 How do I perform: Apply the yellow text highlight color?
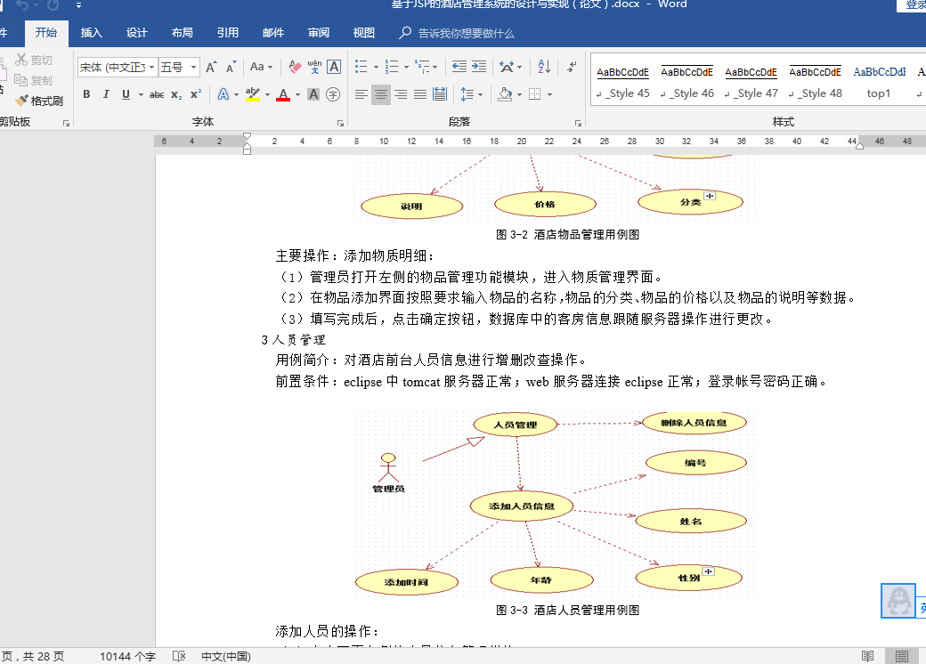click(252, 94)
